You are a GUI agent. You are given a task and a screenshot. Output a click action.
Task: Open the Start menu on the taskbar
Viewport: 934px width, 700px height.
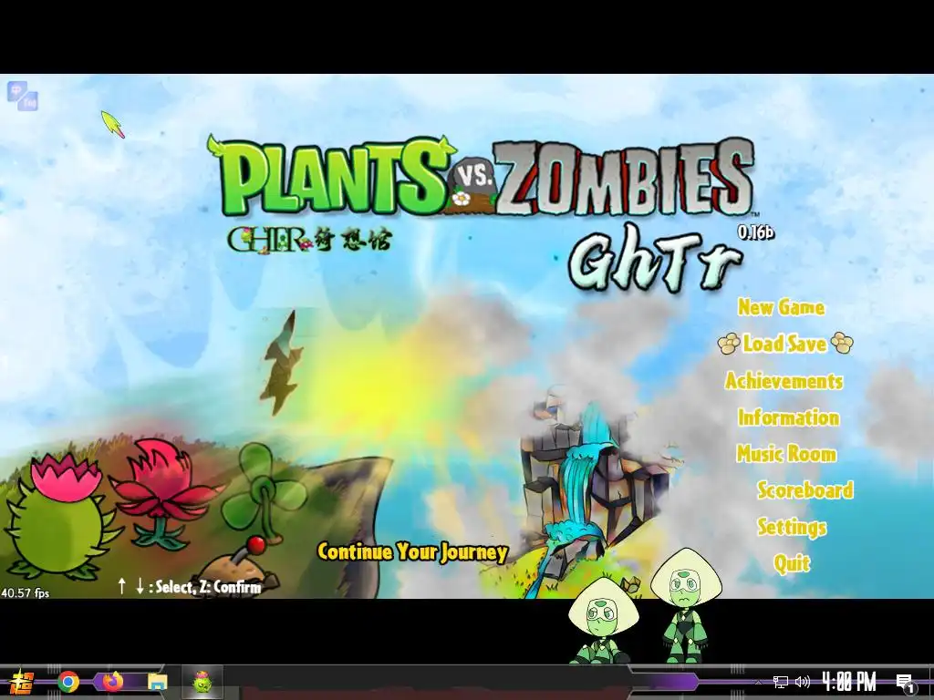coord(22,682)
